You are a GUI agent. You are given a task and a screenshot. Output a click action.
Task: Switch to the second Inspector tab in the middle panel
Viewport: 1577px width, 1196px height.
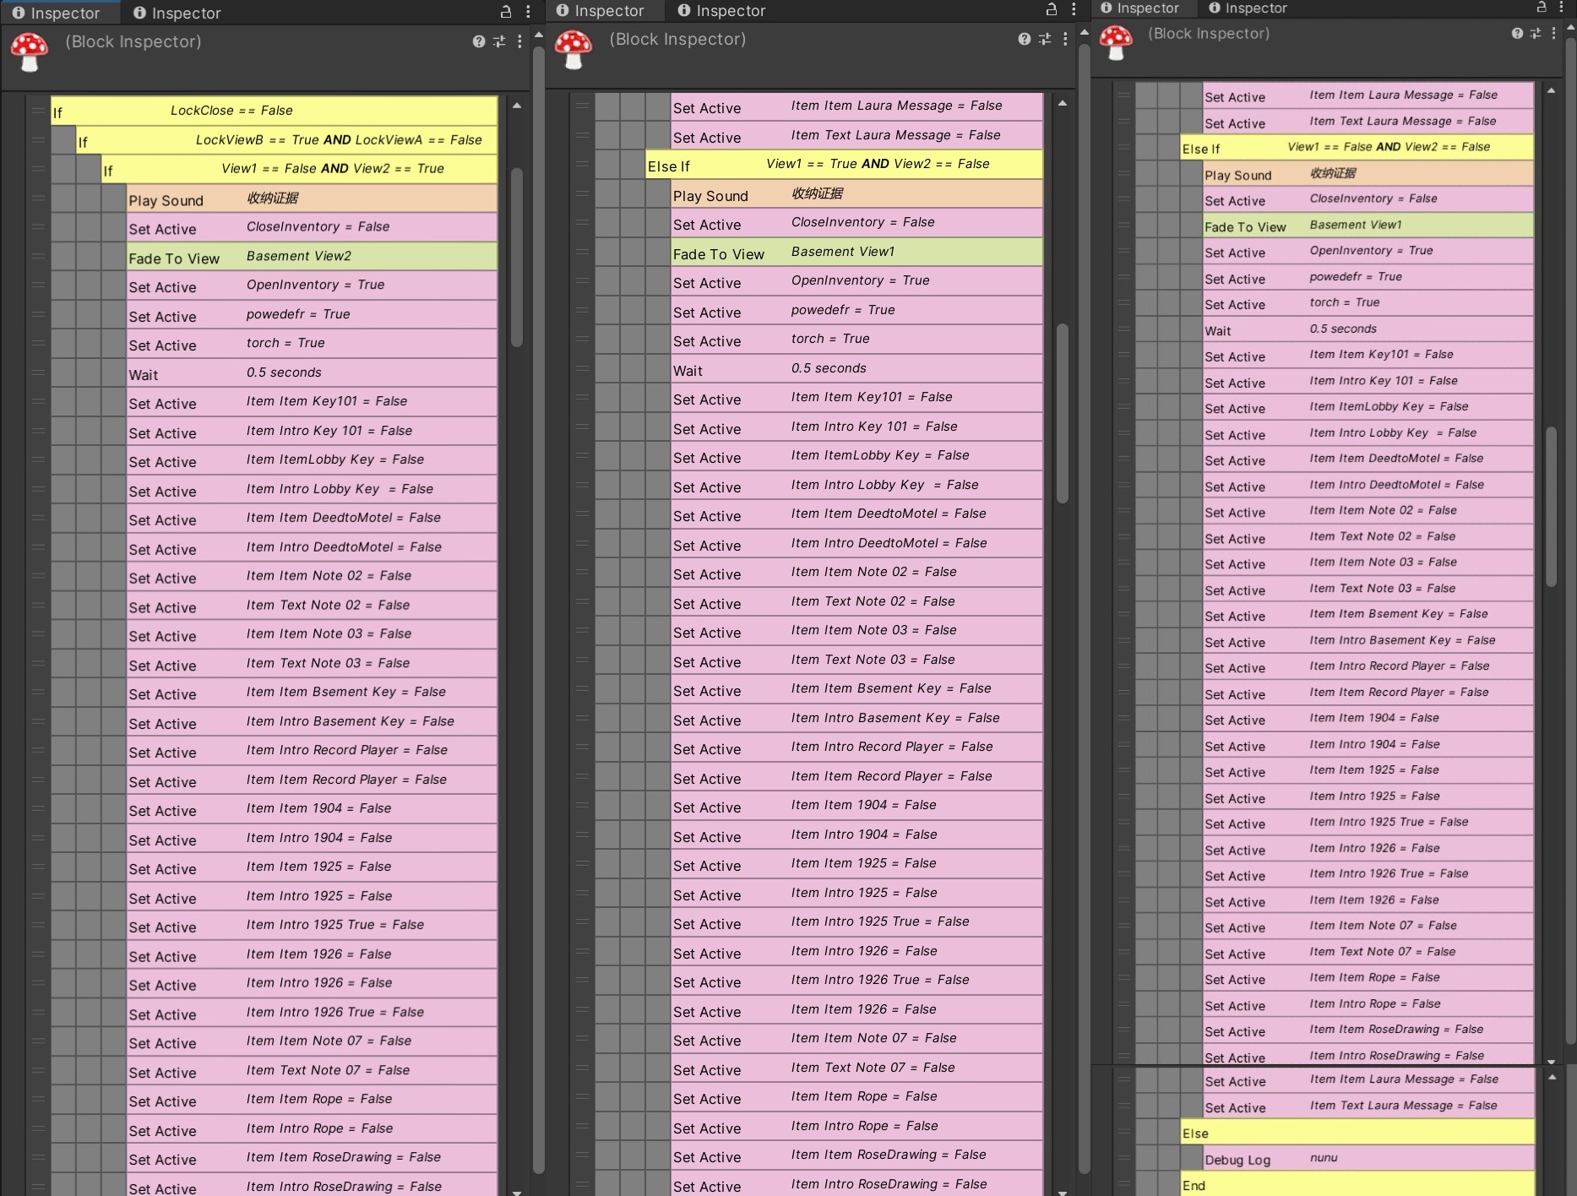tap(722, 10)
